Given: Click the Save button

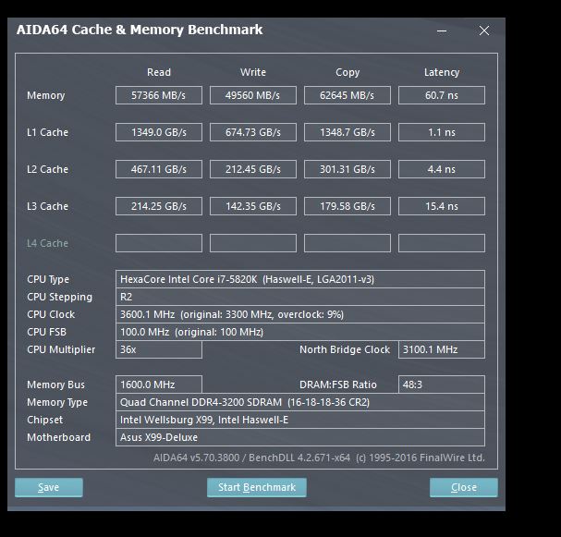Looking at the screenshot, I should point(49,487).
